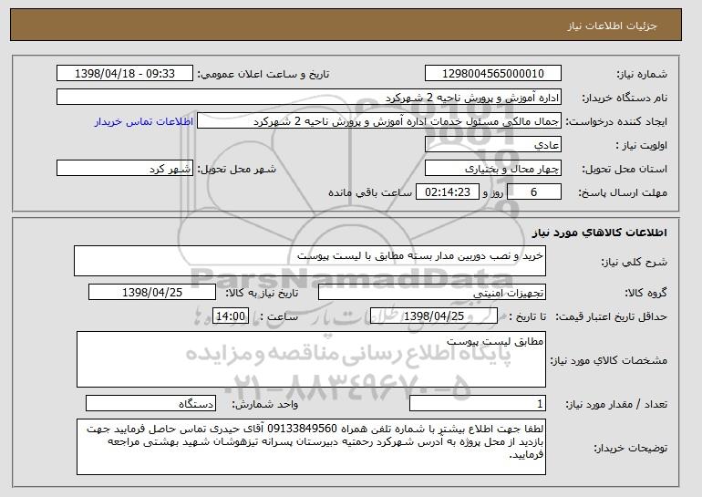Select the priority field عادي
This screenshot has width=702, height=497.
[493, 145]
